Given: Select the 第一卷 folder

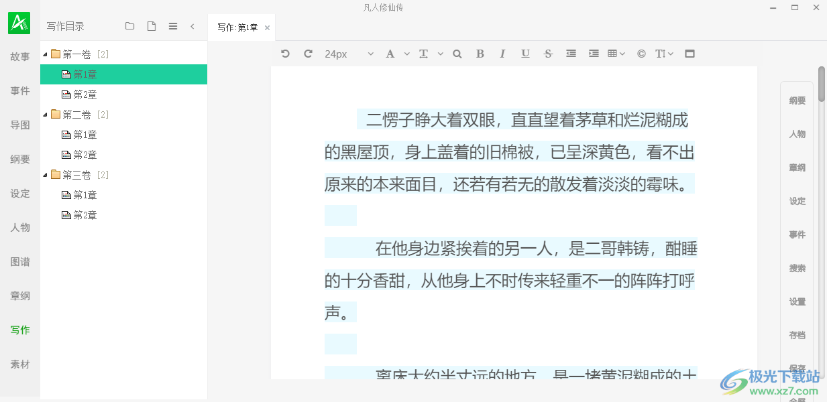Looking at the screenshot, I should [x=77, y=54].
